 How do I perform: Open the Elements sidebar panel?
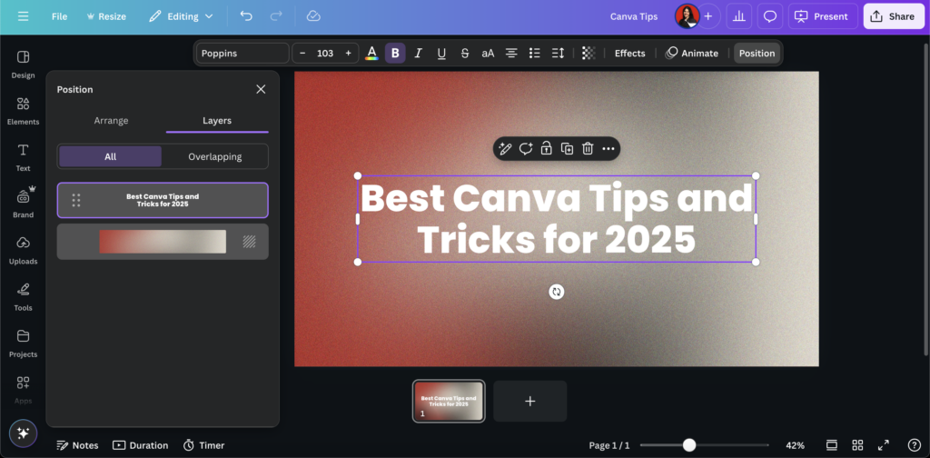pyautogui.click(x=23, y=111)
